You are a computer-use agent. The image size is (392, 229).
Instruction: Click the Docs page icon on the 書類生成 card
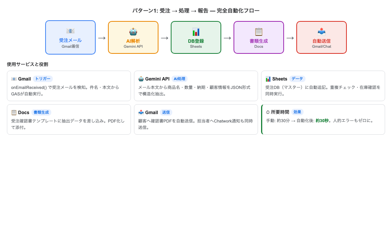click(14, 112)
